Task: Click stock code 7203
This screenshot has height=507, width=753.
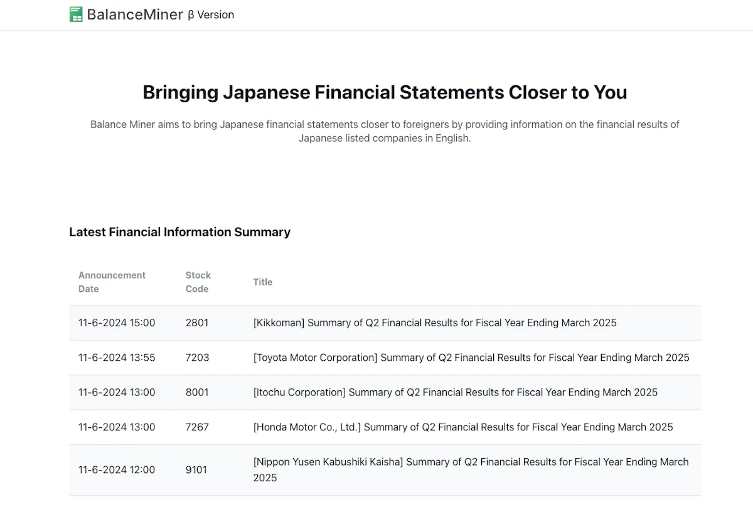Action: coord(197,358)
